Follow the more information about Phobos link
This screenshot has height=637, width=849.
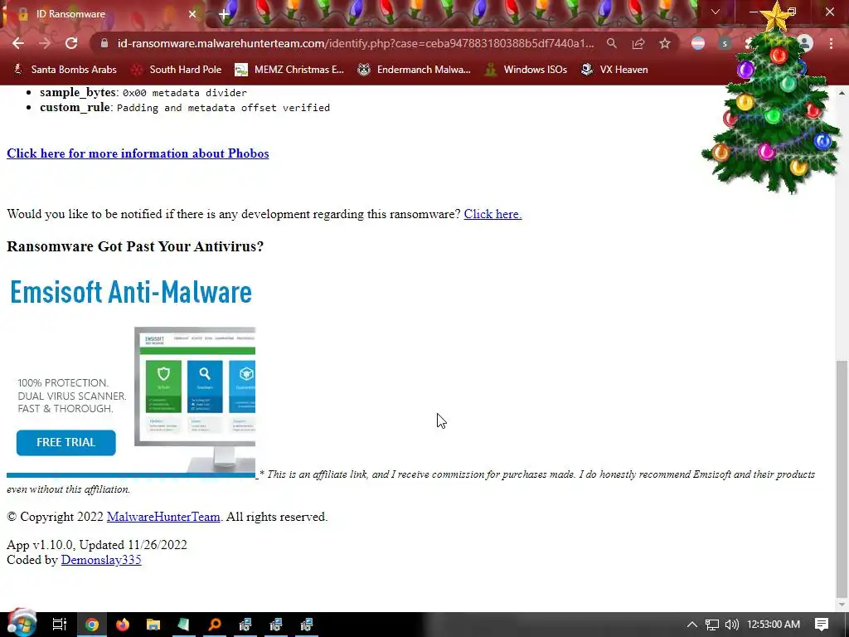pyautogui.click(x=138, y=153)
